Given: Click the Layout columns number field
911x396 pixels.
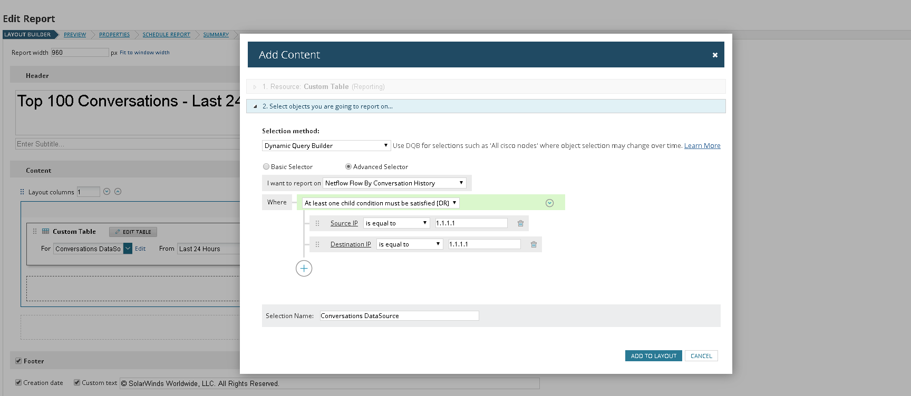Looking at the screenshot, I should (x=89, y=192).
